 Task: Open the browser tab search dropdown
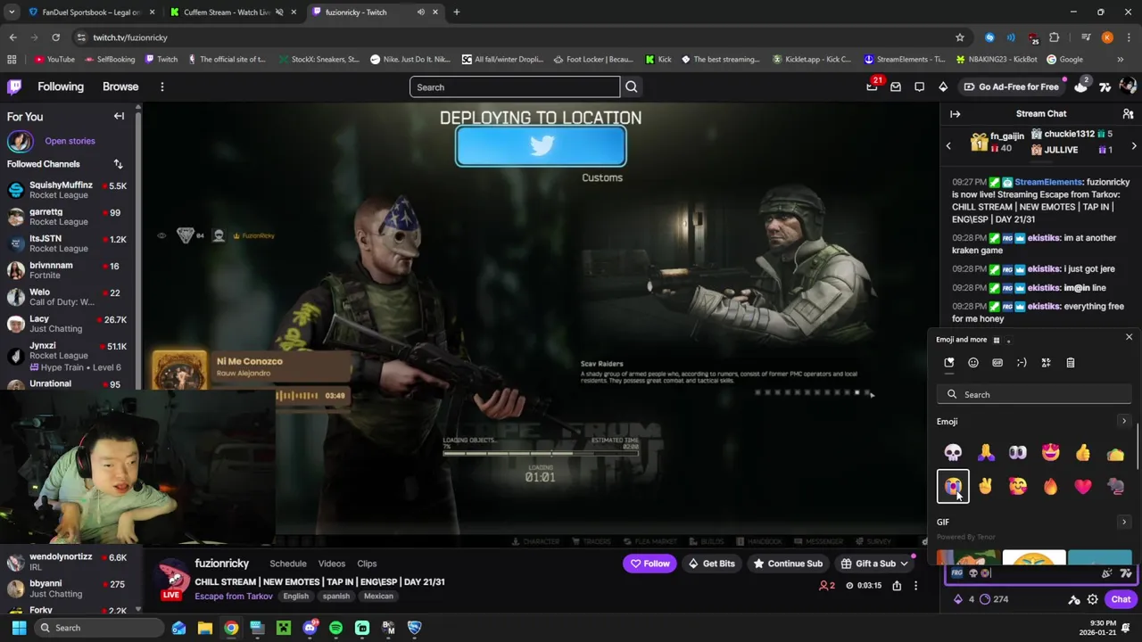(x=12, y=12)
